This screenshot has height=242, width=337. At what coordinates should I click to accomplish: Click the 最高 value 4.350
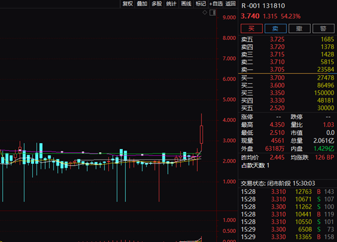click(277, 125)
